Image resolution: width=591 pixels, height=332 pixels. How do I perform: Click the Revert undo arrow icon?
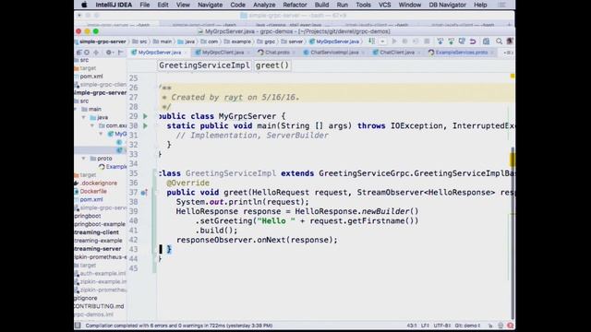click(x=473, y=41)
